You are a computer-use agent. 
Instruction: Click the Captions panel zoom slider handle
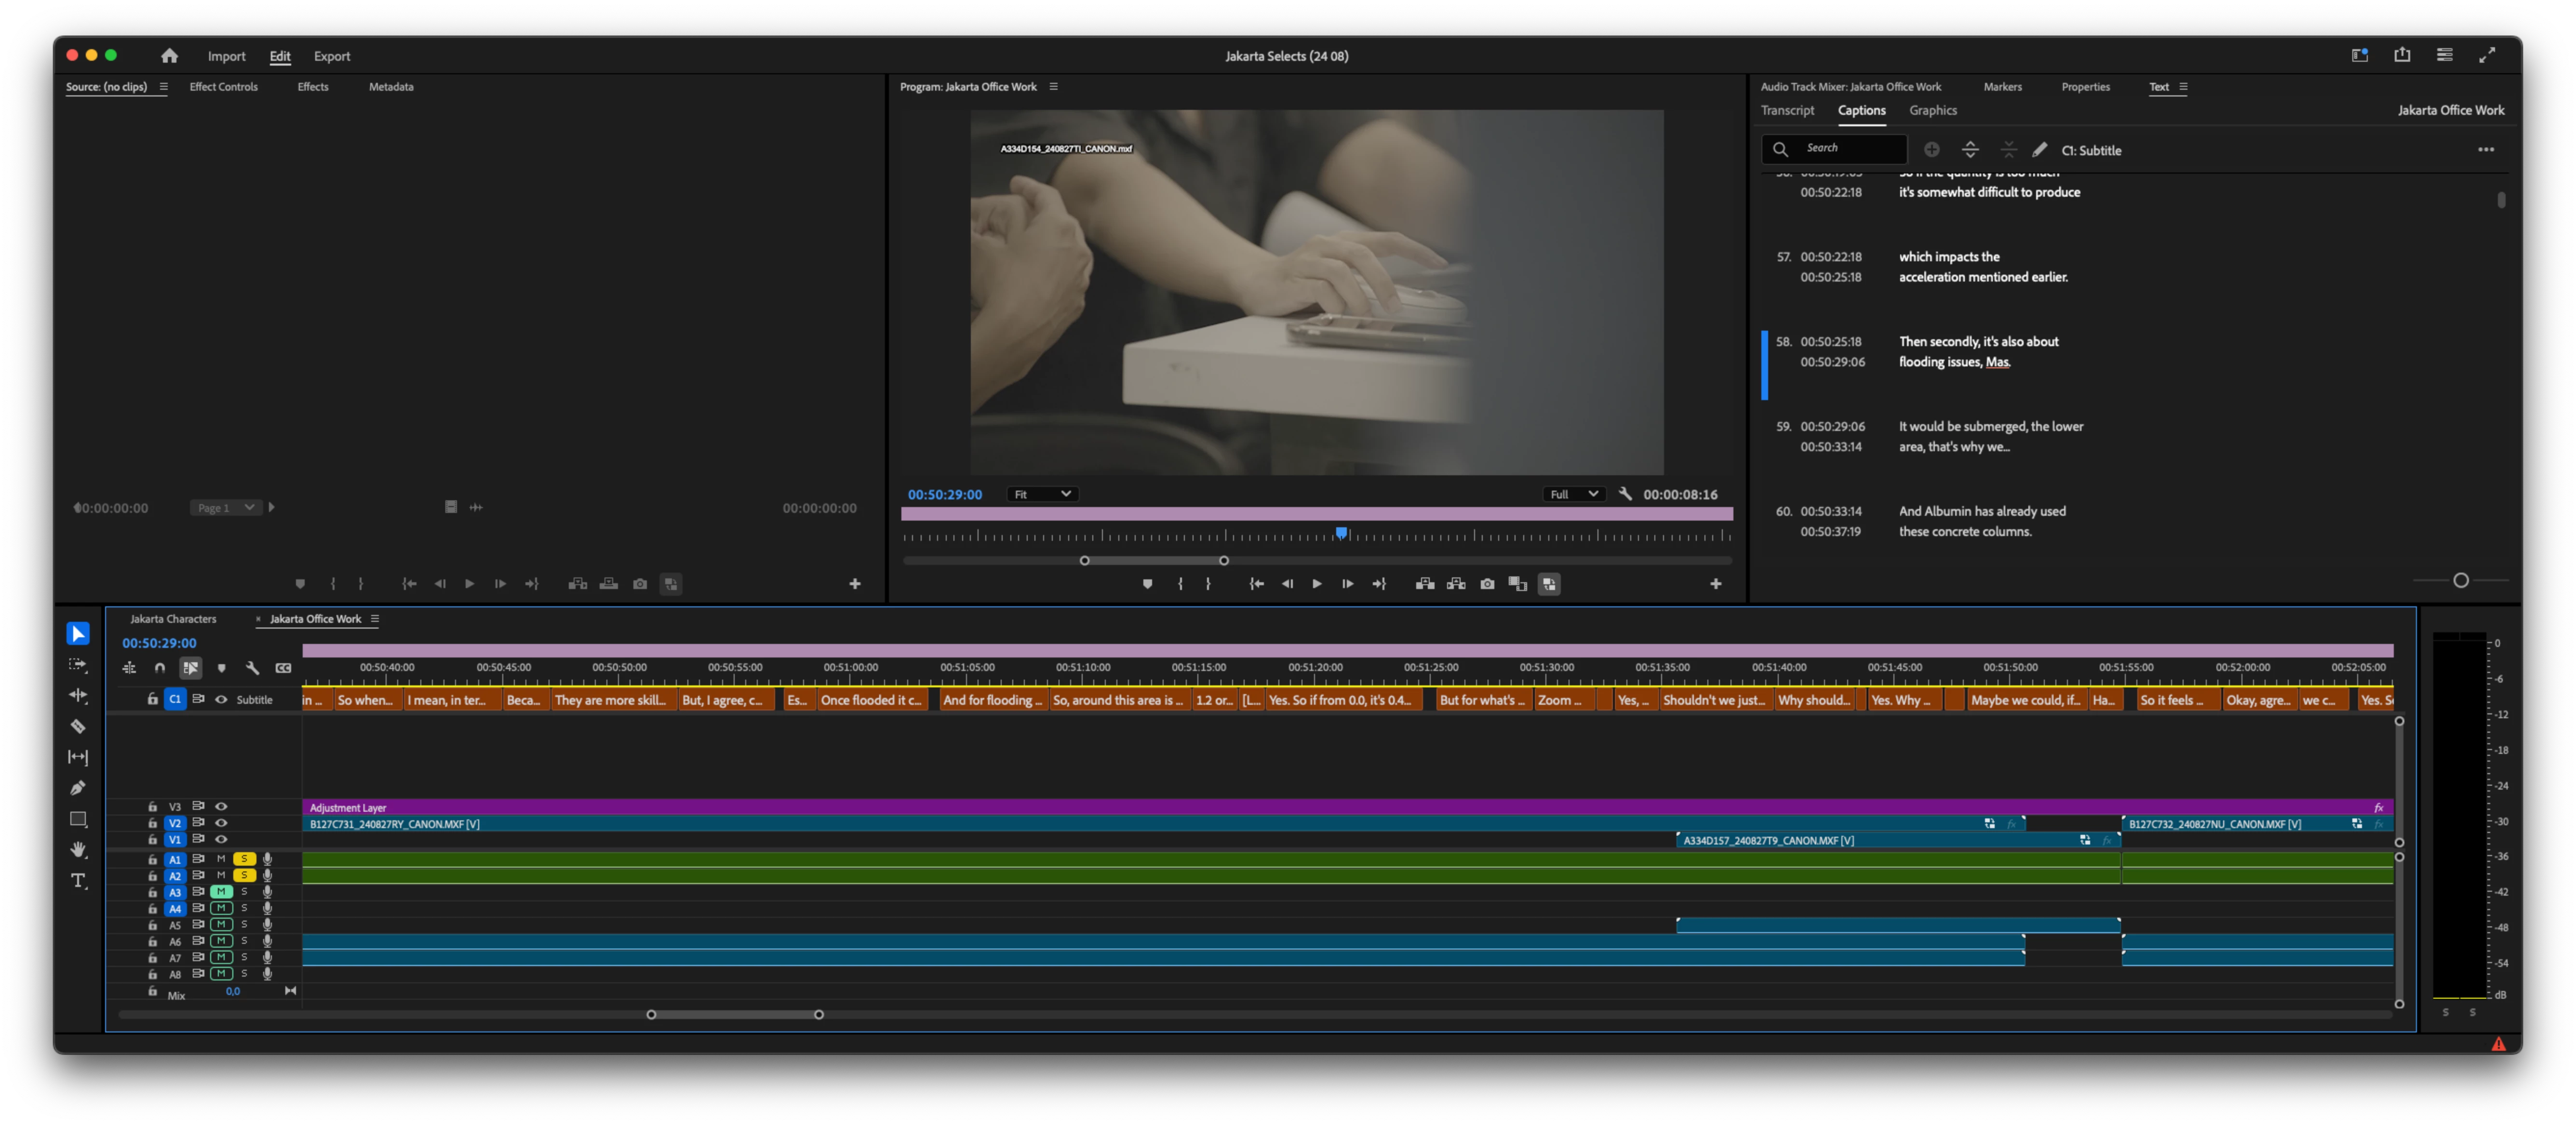pyautogui.click(x=2461, y=581)
